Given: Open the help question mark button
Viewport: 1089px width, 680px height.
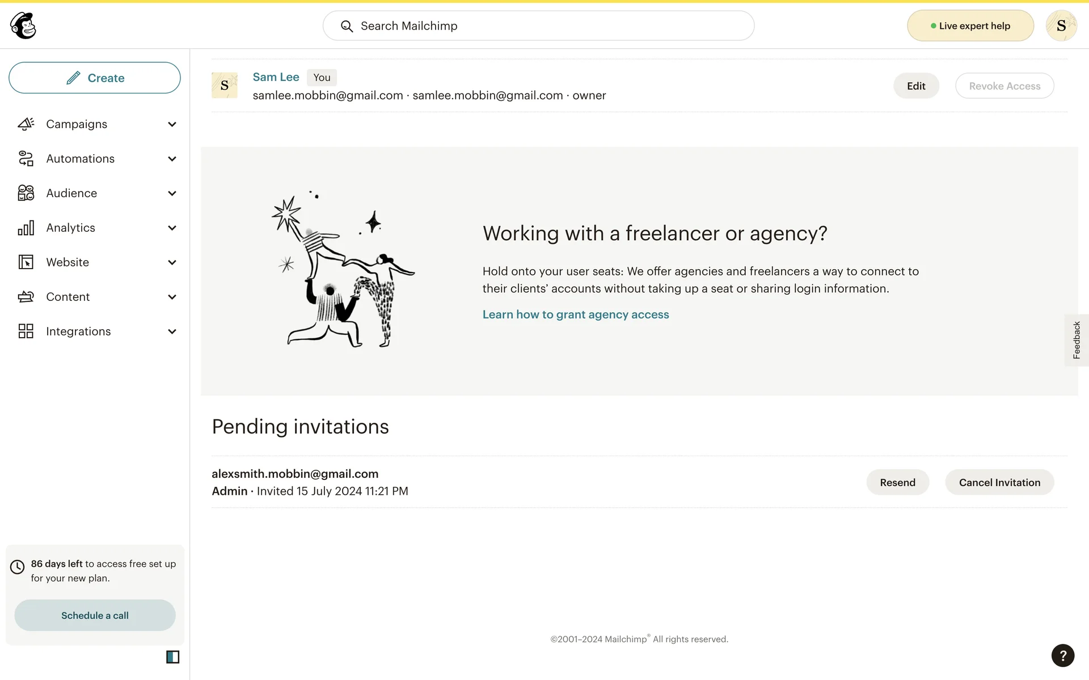Looking at the screenshot, I should click(x=1062, y=656).
